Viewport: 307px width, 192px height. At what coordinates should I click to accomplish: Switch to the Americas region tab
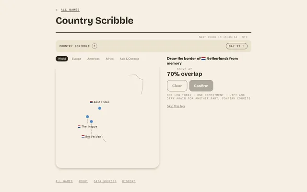[94, 59]
